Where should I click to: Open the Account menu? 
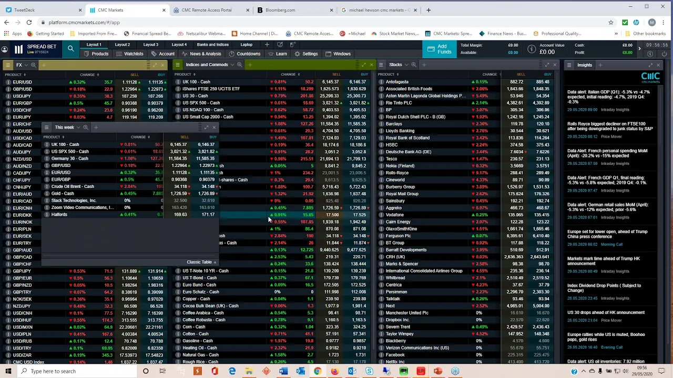coord(162,54)
